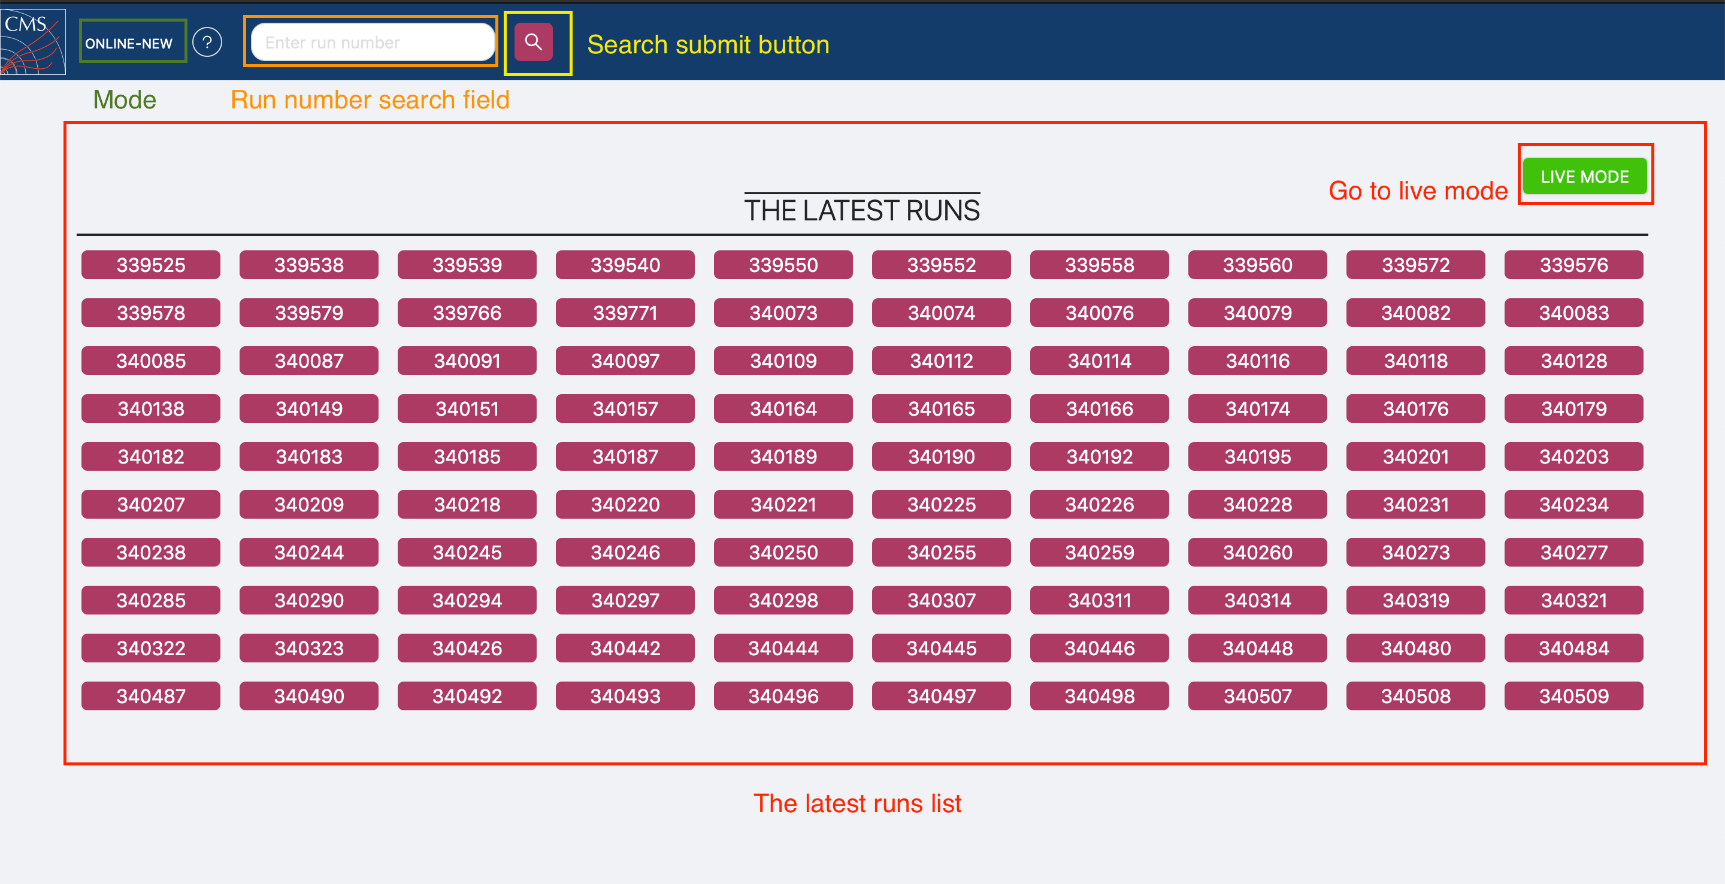This screenshot has height=884, width=1725.
Task: Select run 339576
Action: click(x=1573, y=265)
